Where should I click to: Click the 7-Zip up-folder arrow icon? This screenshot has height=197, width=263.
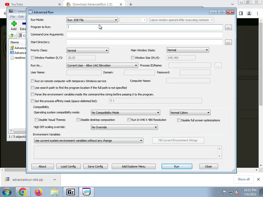(12, 35)
